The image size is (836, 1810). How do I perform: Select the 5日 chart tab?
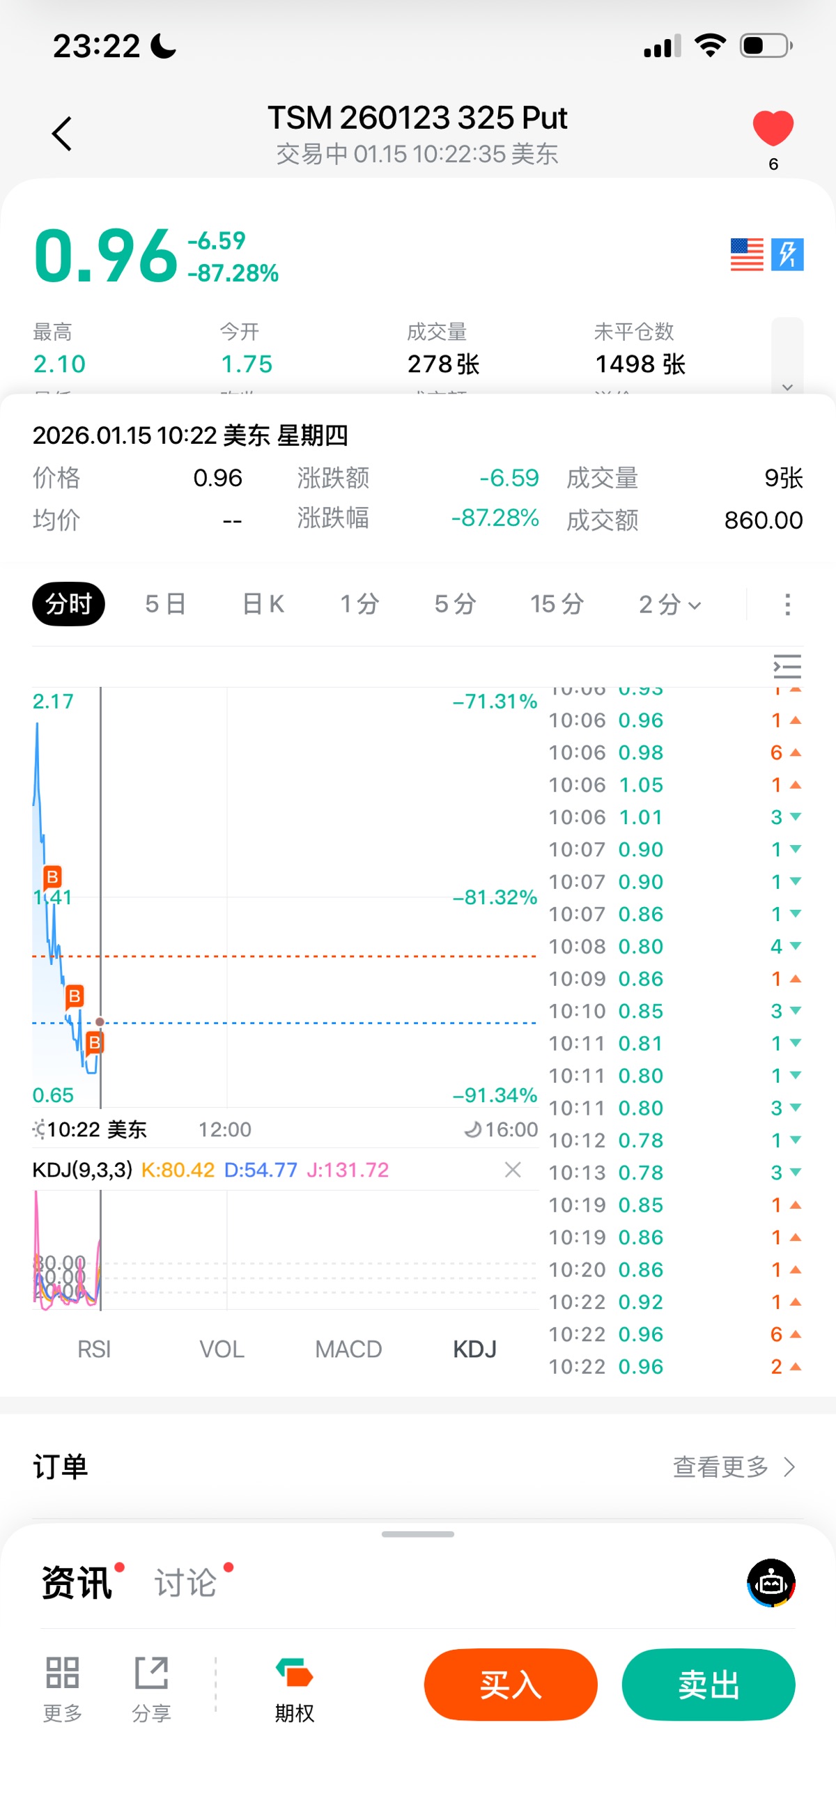(x=165, y=604)
